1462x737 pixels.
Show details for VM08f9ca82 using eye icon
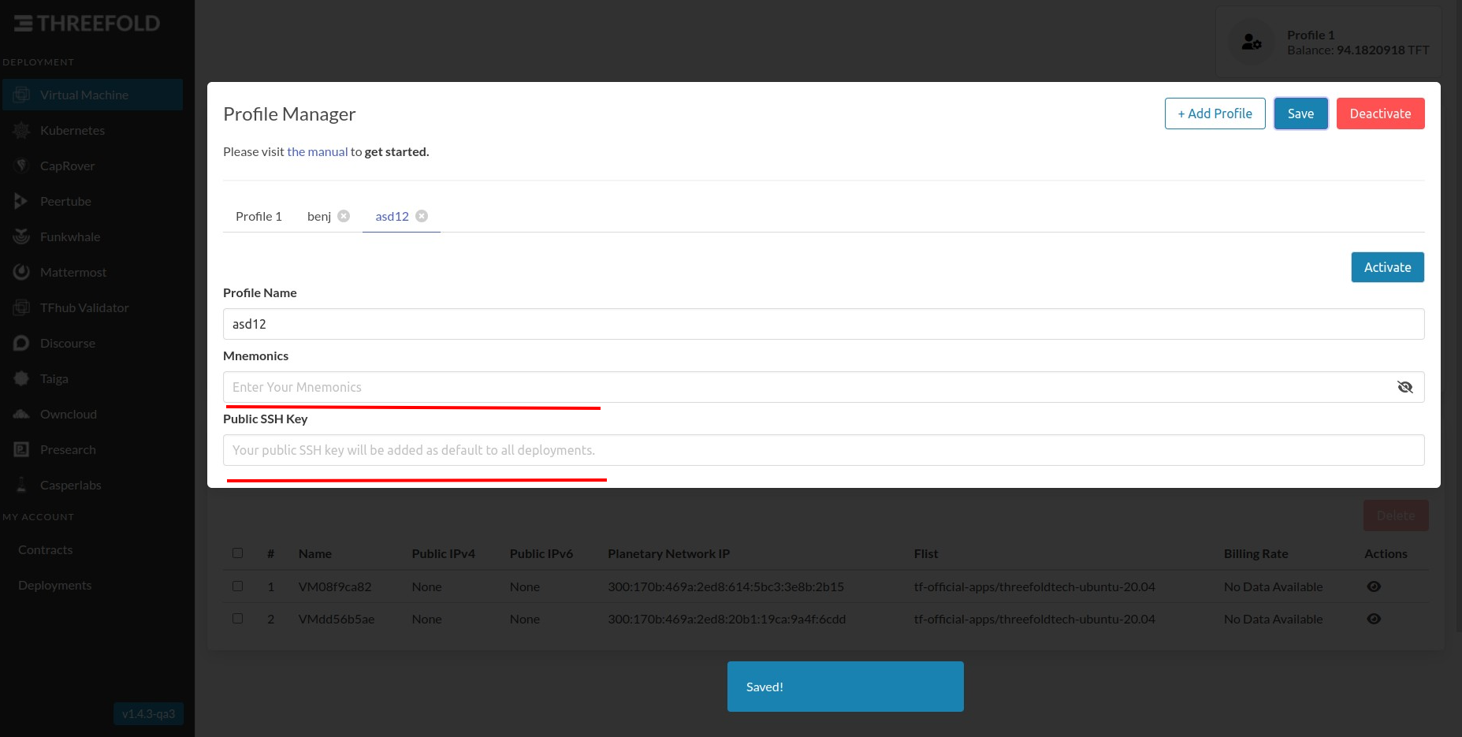coord(1374,586)
